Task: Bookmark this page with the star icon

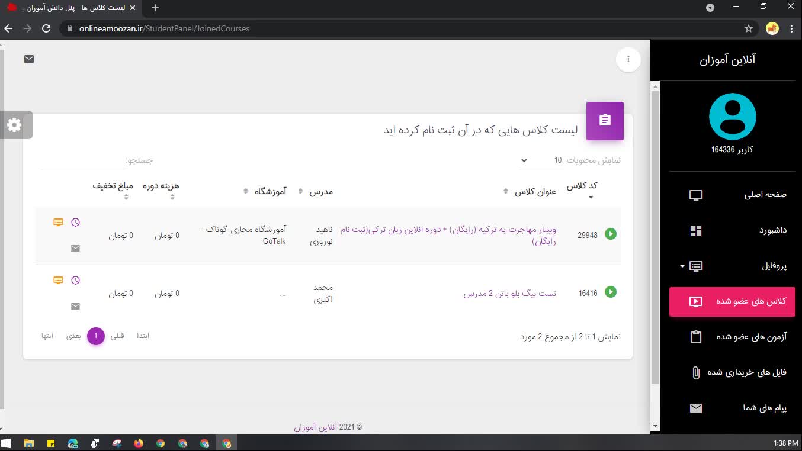Action: pyautogui.click(x=749, y=28)
